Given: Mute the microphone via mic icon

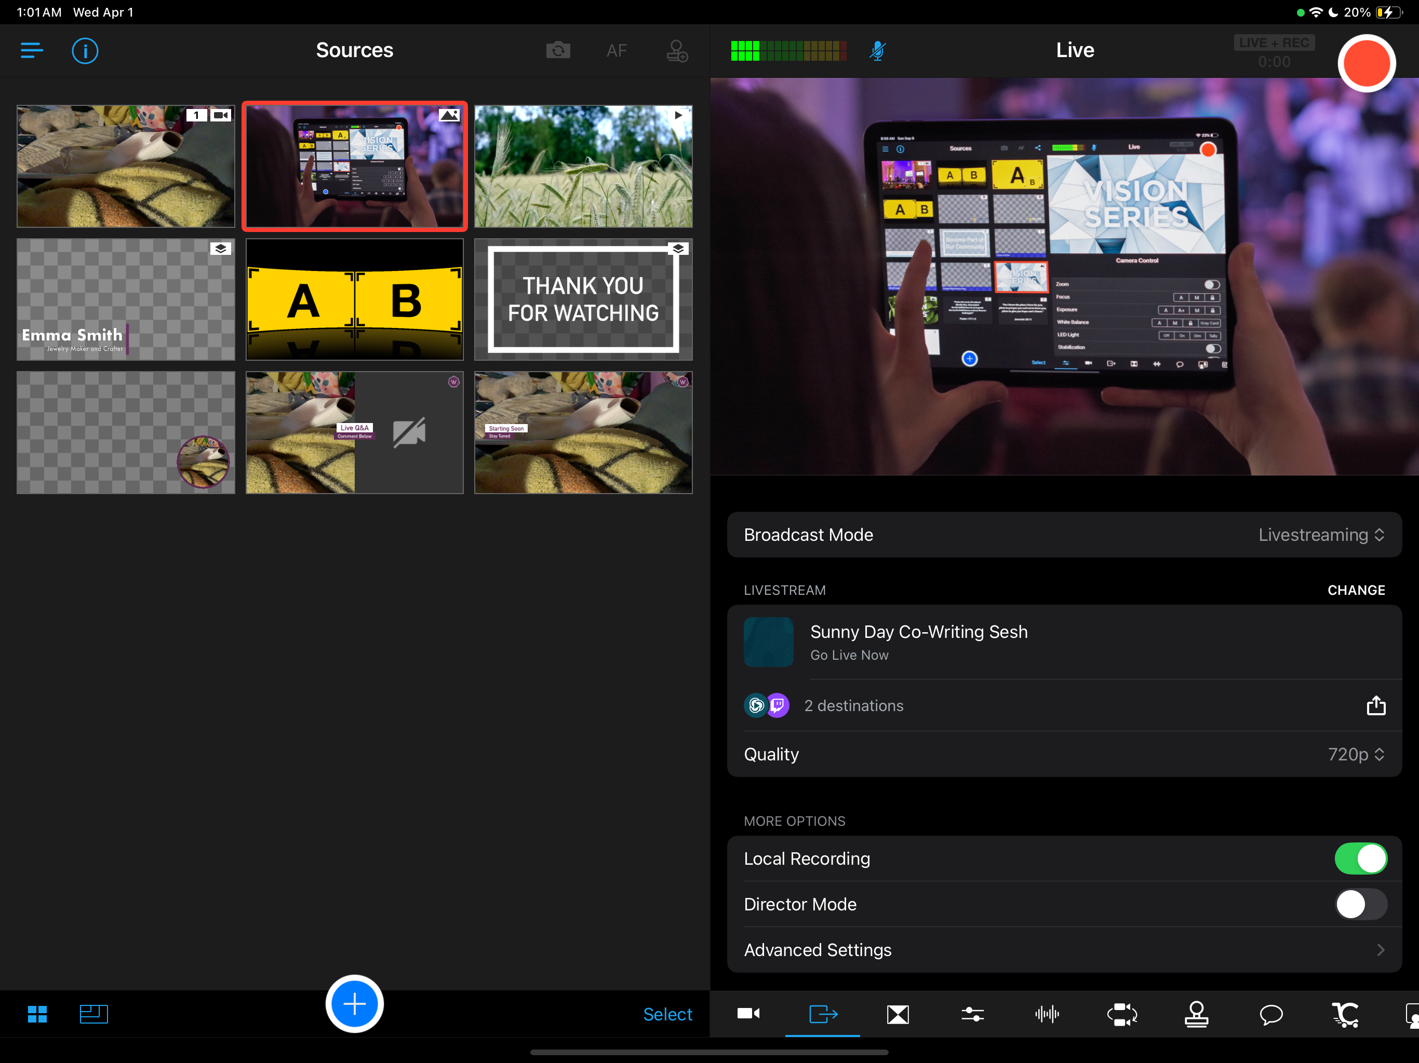Looking at the screenshot, I should click(878, 50).
